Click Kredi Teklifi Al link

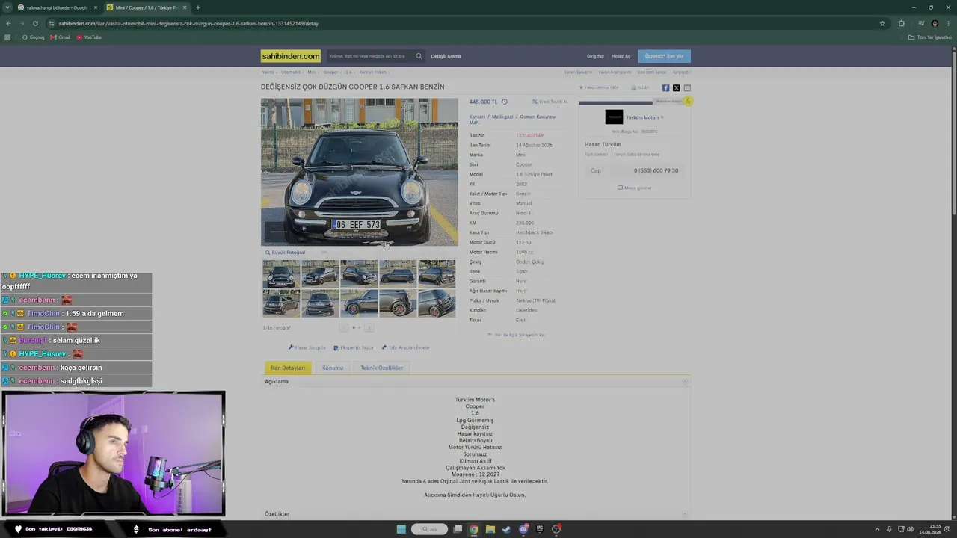click(550, 102)
